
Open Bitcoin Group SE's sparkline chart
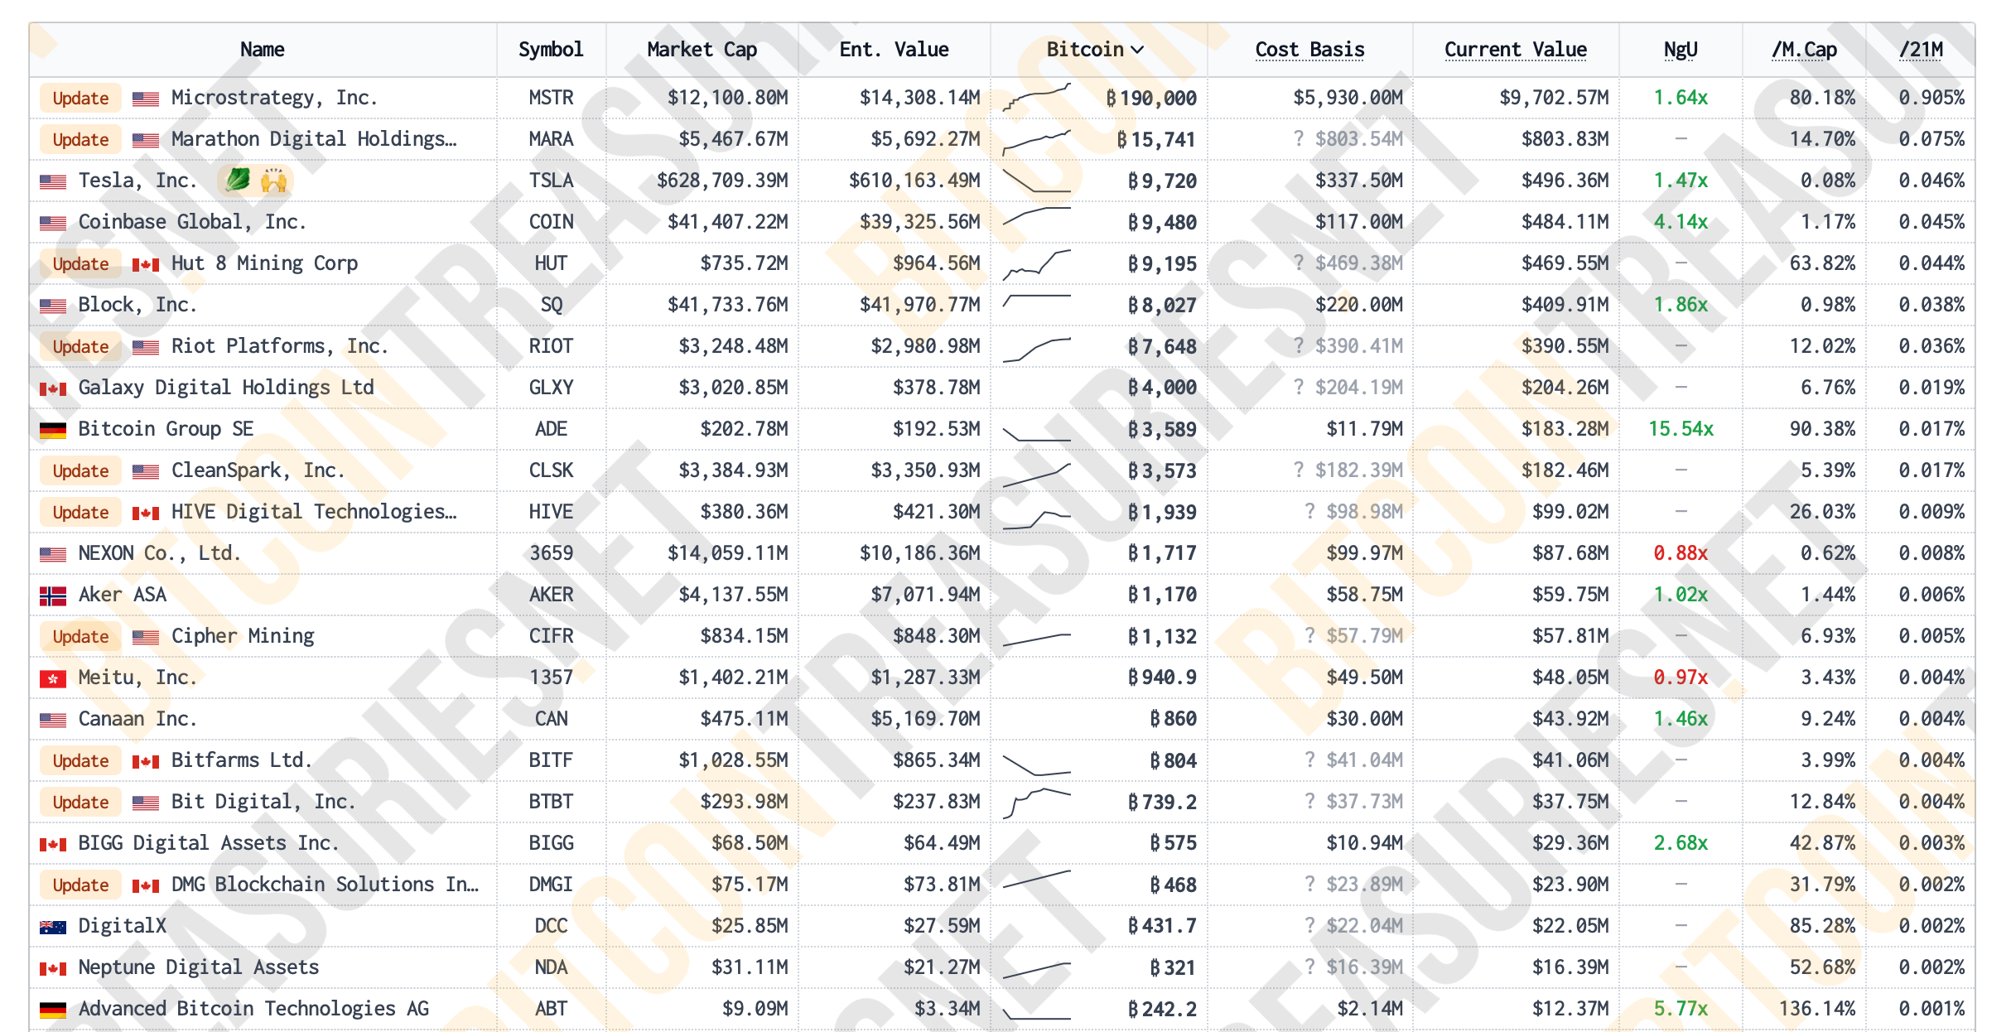(1036, 433)
